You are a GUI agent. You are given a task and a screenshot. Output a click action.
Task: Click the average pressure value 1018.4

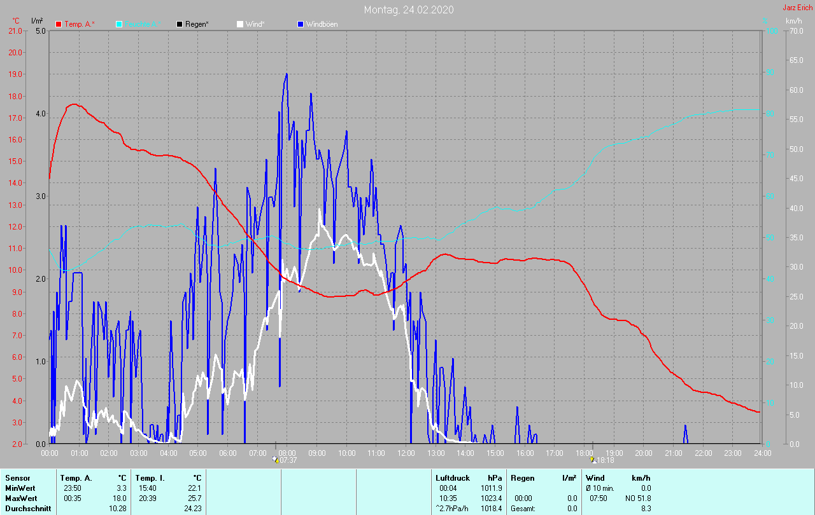coord(492,509)
